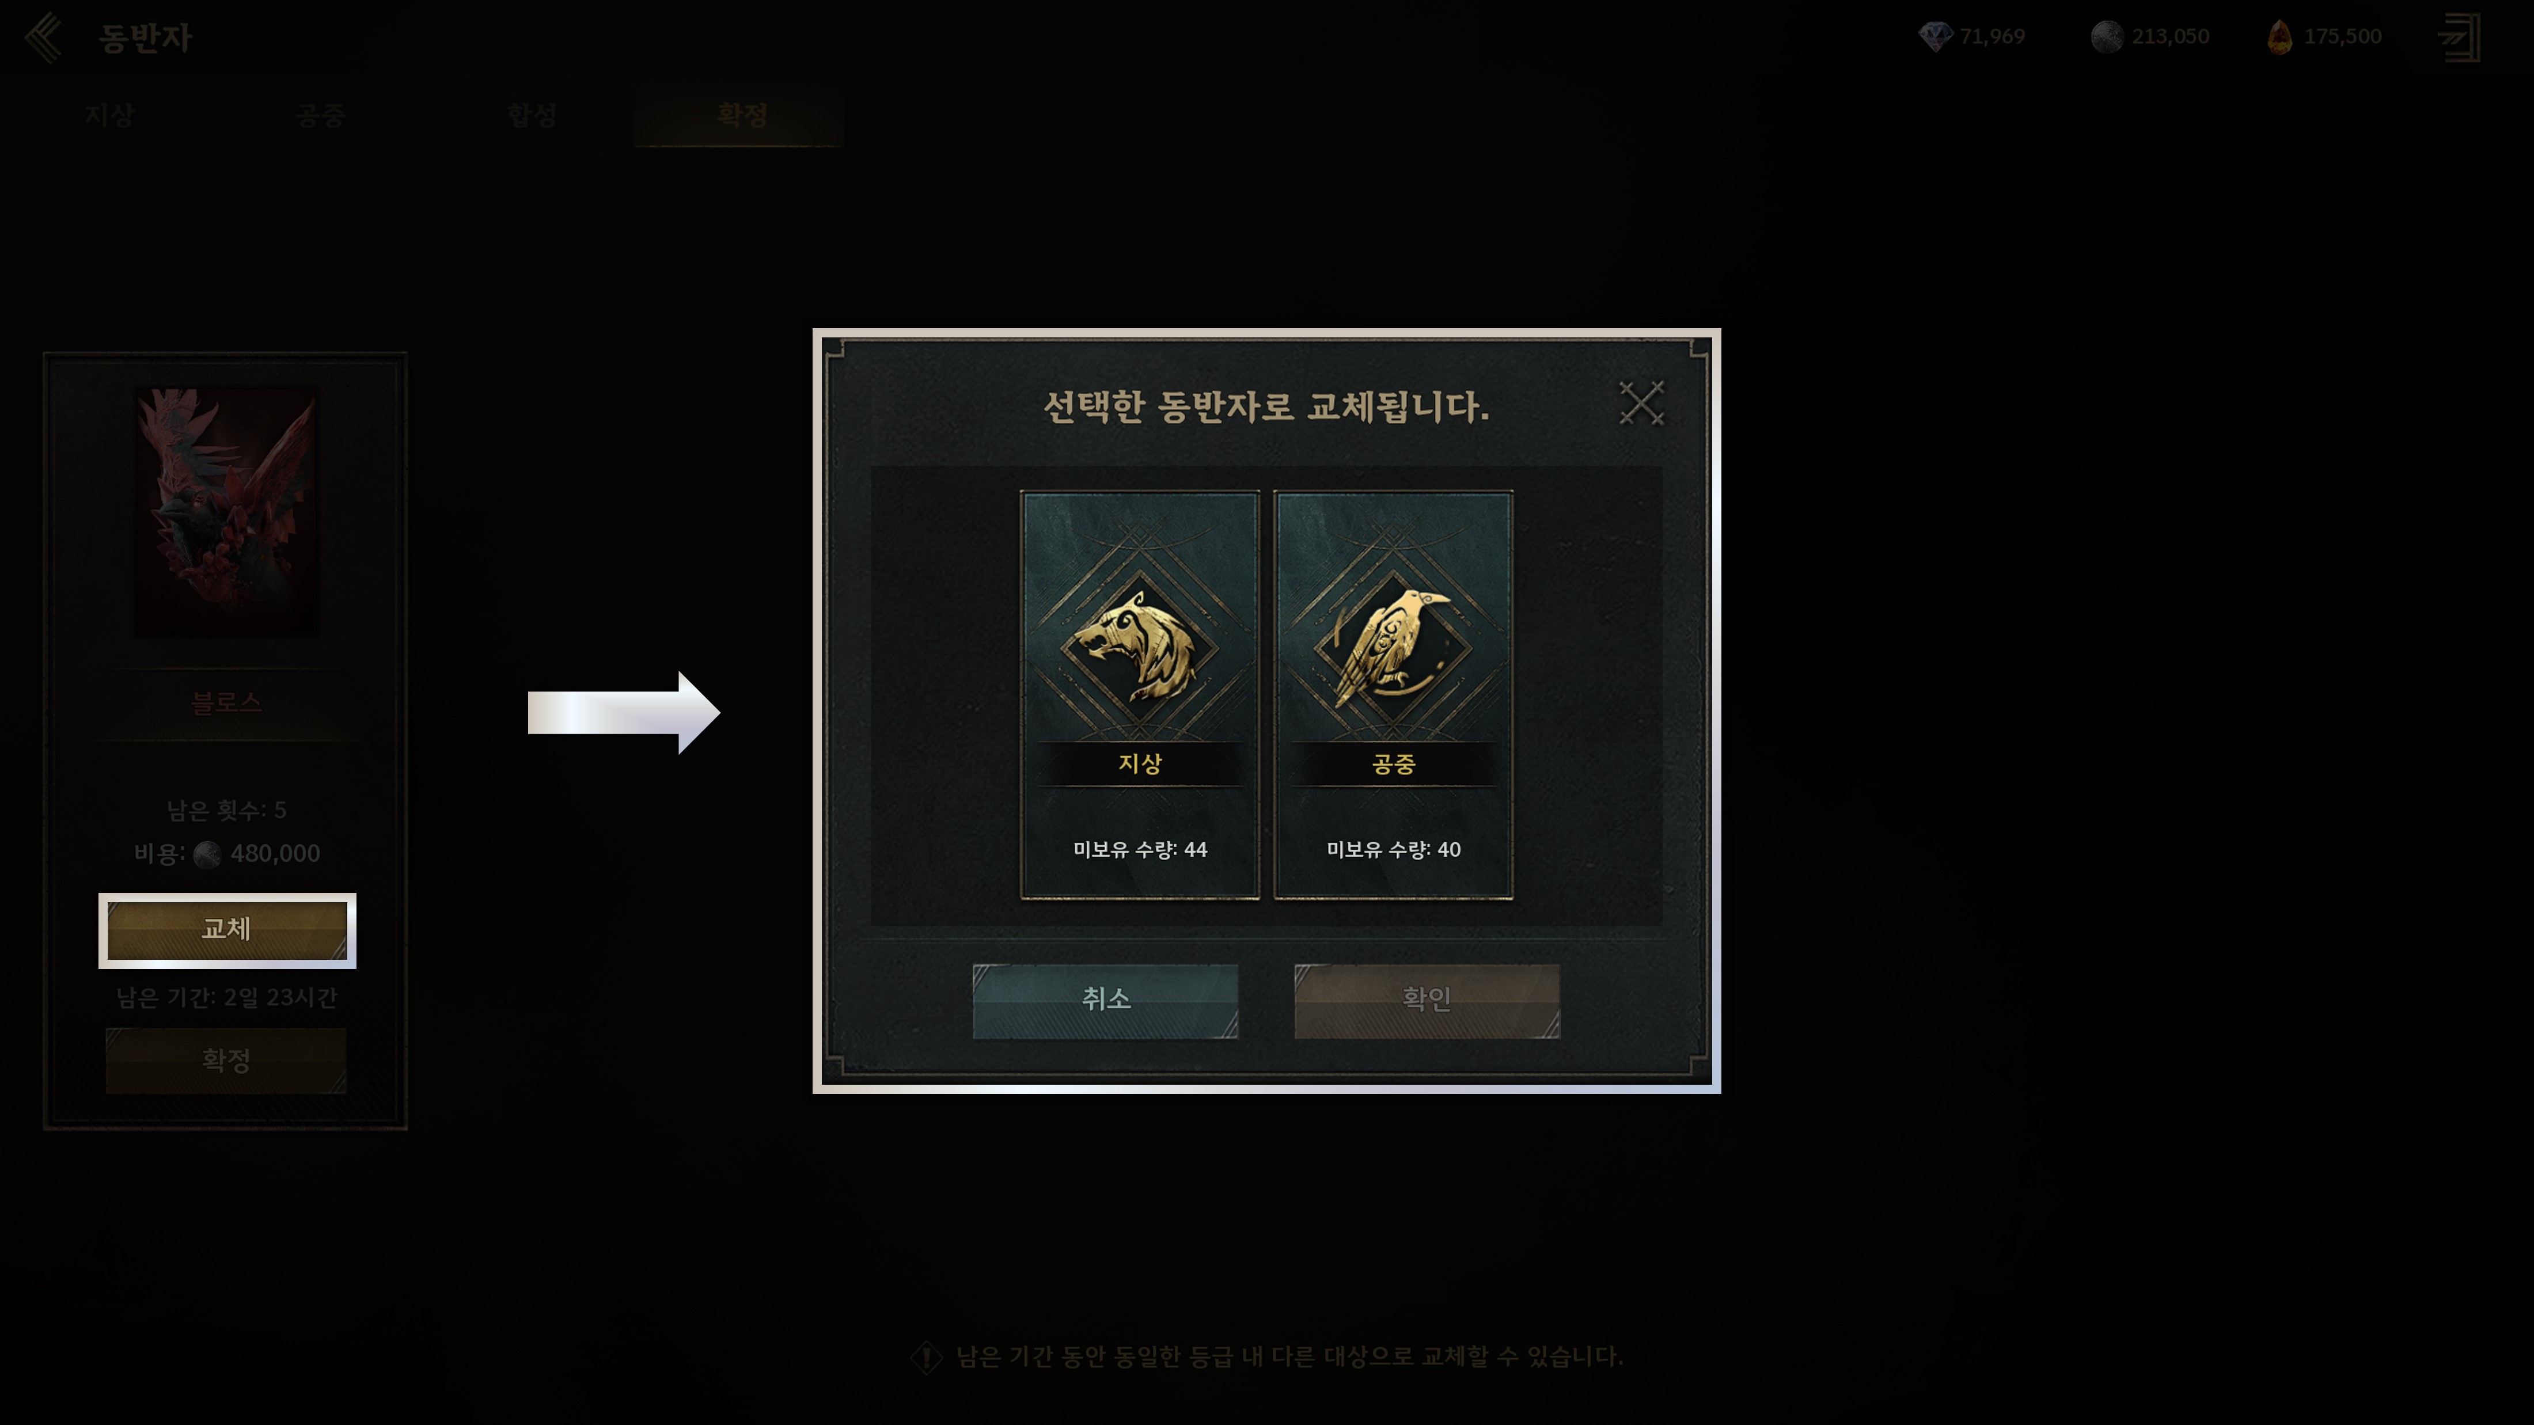The height and width of the screenshot is (1425, 2534).
Task: Click the diamond currency icon
Action: click(x=1935, y=37)
